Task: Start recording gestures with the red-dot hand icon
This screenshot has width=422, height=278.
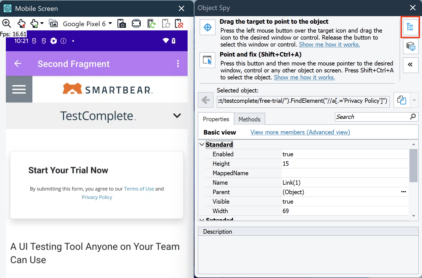Action: 21,24
